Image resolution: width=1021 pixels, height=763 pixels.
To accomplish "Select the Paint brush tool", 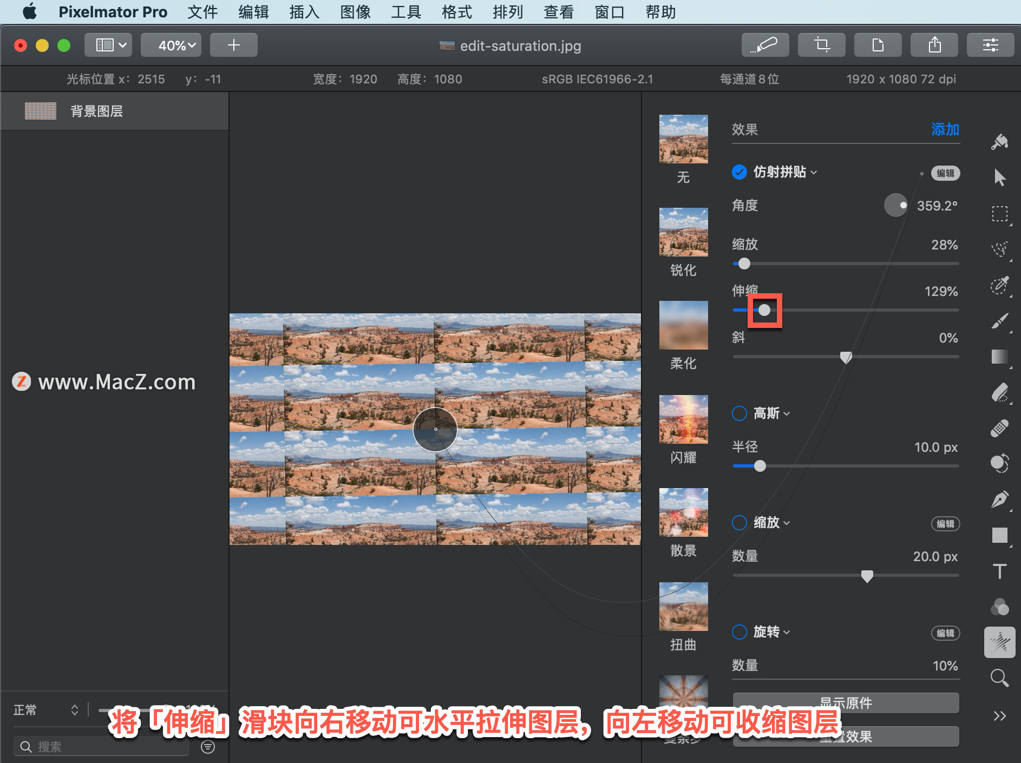I will 999,321.
